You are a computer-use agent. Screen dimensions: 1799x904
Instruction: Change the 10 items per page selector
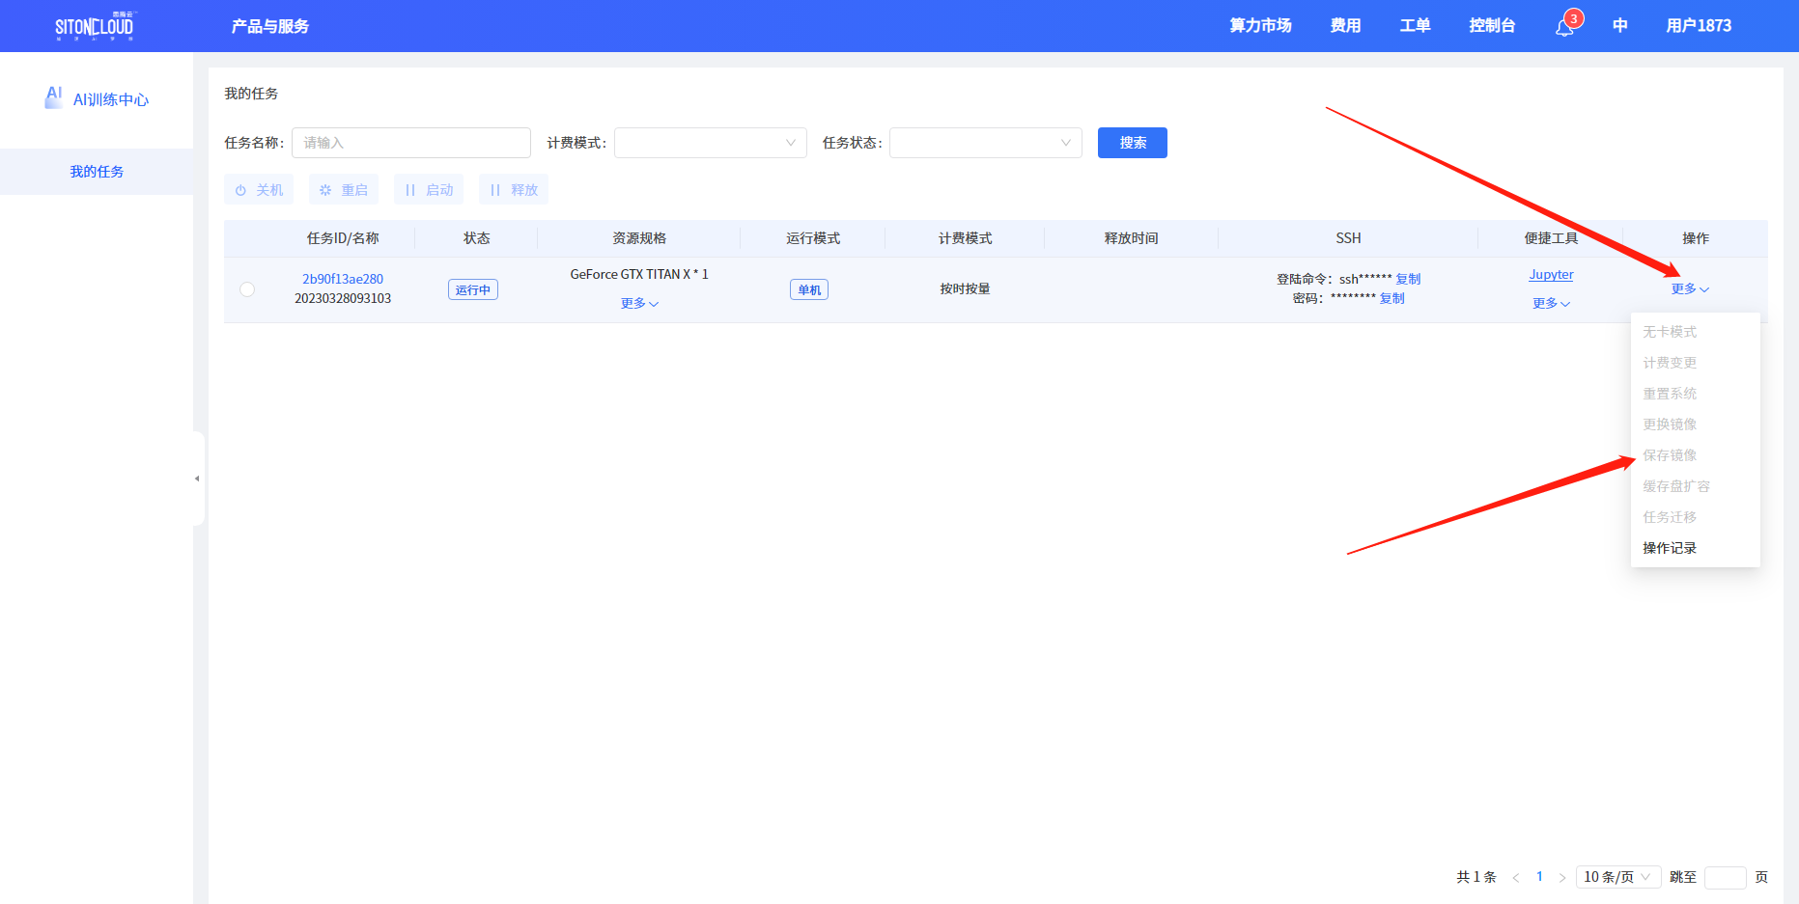pos(1617,877)
